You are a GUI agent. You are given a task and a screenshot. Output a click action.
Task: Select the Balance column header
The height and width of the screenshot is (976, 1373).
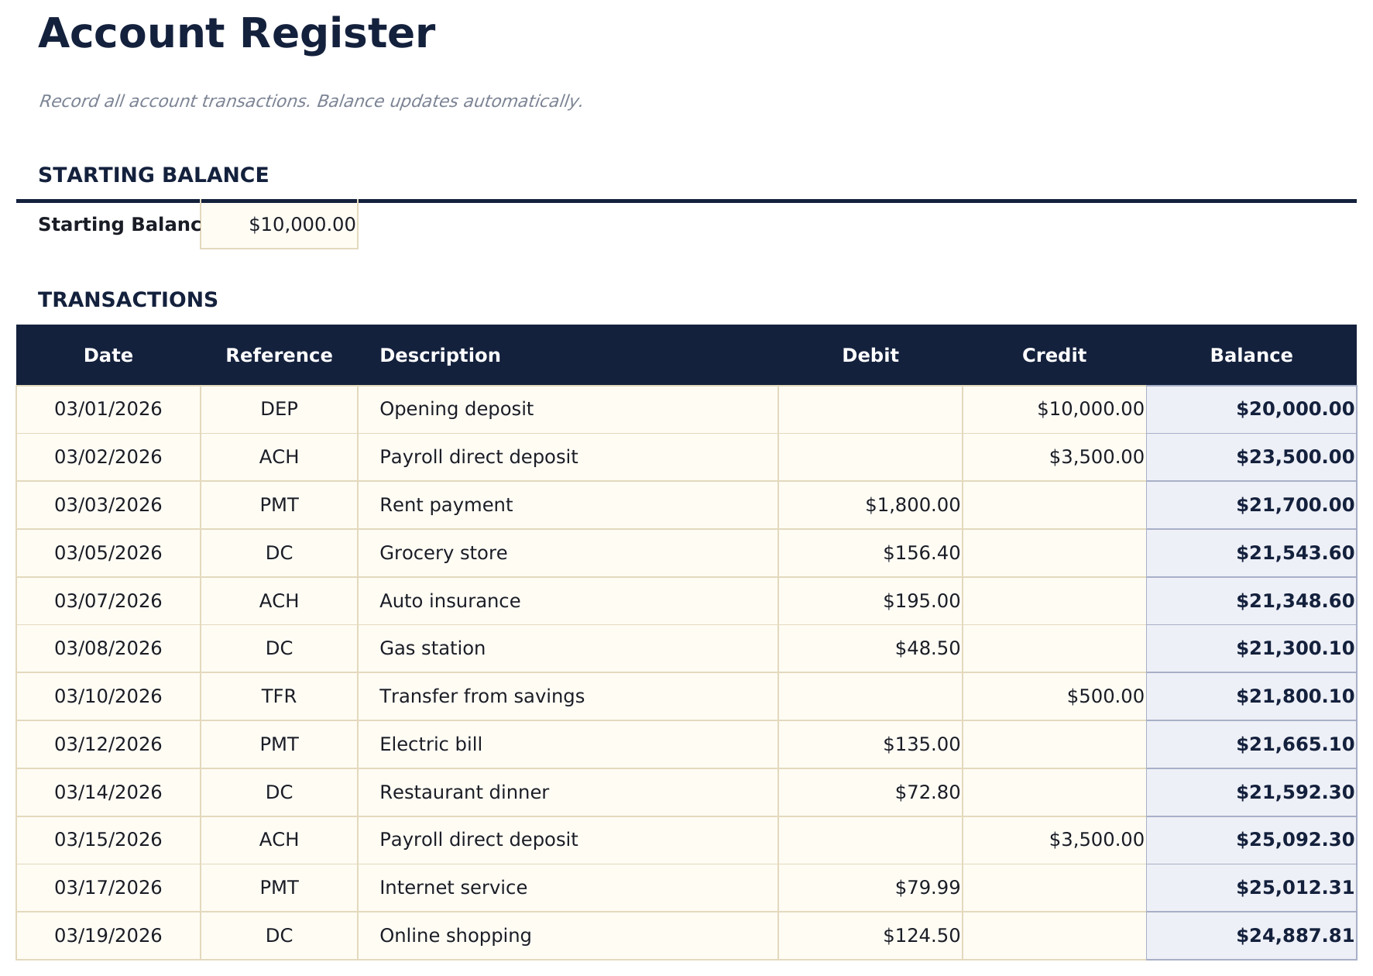[1251, 355]
